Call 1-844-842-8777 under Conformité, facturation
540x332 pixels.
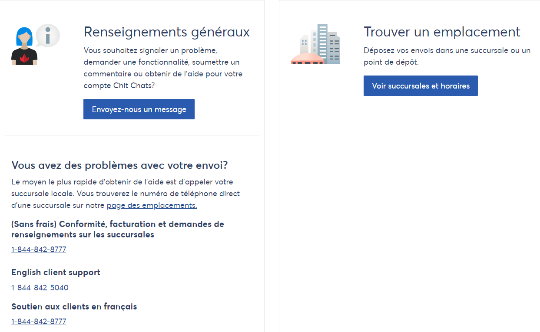coord(39,250)
